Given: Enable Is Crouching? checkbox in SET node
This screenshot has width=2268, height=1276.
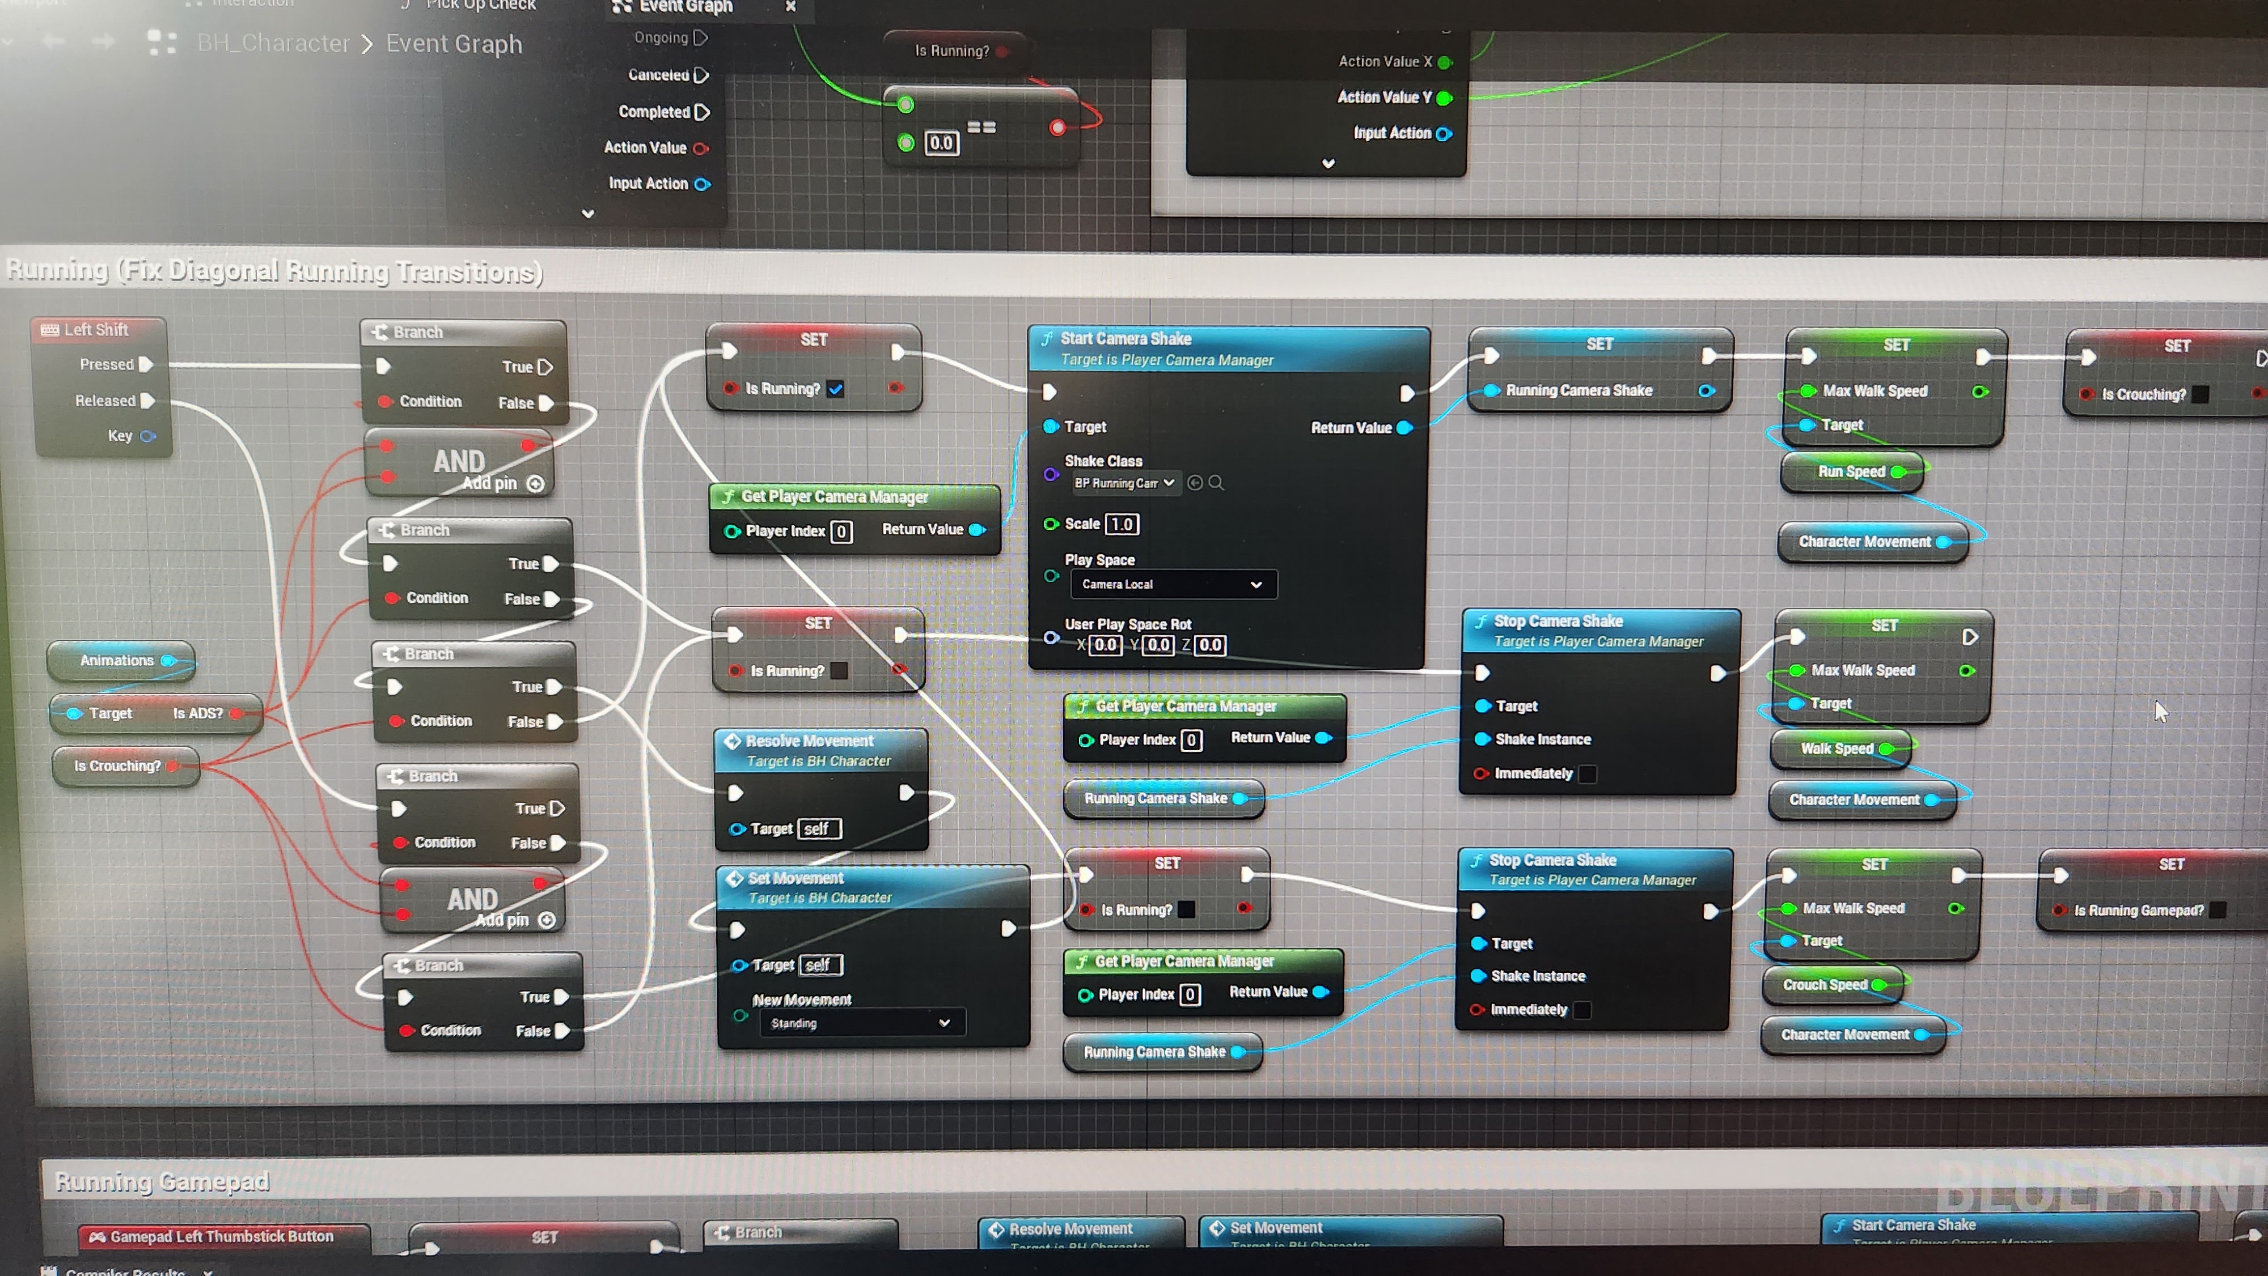Looking at the screenshot, I should click(x=2200, y=394).
